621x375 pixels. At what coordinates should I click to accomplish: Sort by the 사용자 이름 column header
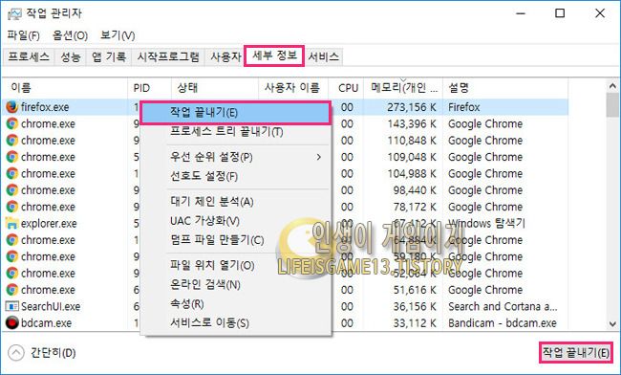pos(292,88)
